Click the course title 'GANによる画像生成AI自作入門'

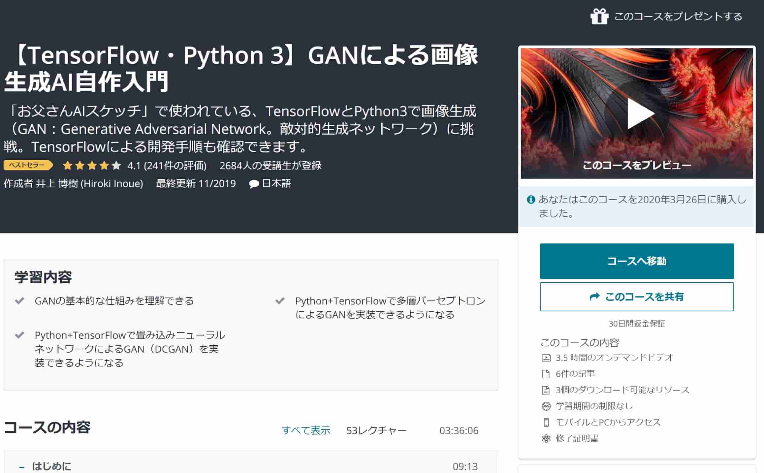[x=241, y=68]
